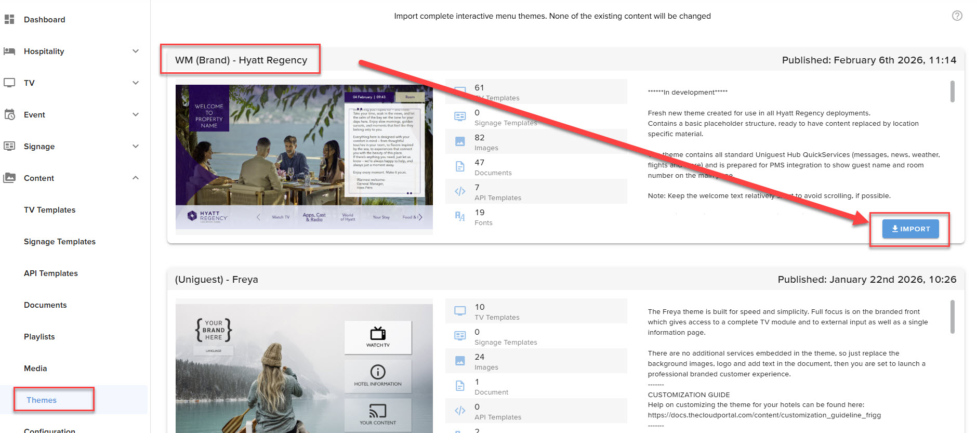
Task: Click the Freya TV Templates monitor icon
Action: click(x=460, y=311)
